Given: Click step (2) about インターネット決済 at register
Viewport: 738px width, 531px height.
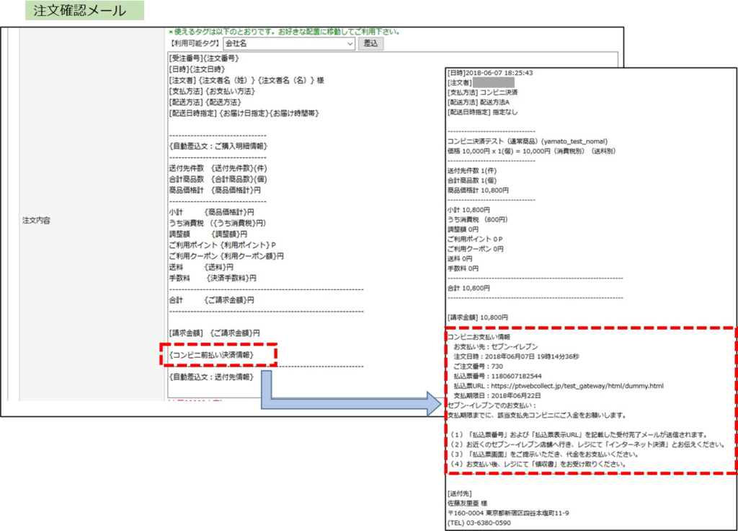Looking at the screenshot, I should point(587,444).
